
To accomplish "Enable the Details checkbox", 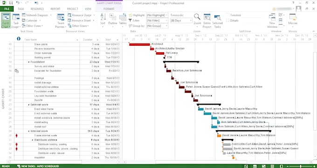I will coord(228,21).
